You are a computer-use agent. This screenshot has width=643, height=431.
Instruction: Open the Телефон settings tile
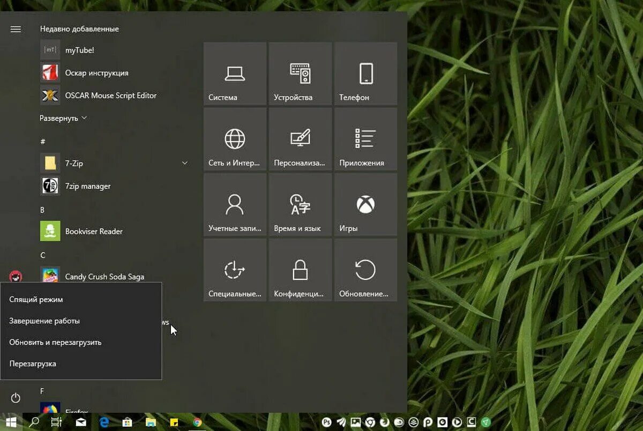366,73
